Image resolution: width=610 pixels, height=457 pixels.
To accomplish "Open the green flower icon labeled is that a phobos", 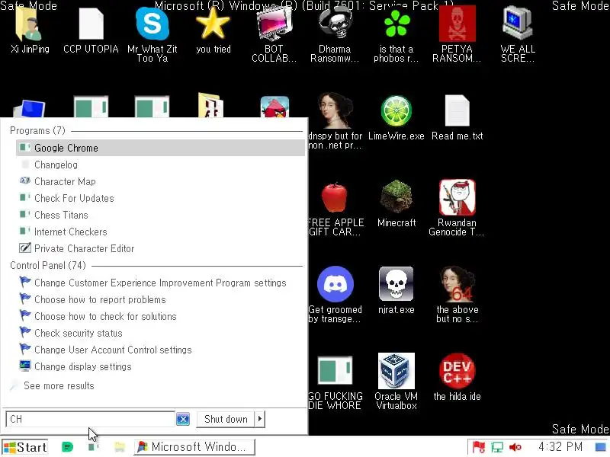I will click(x=396, y=24).
